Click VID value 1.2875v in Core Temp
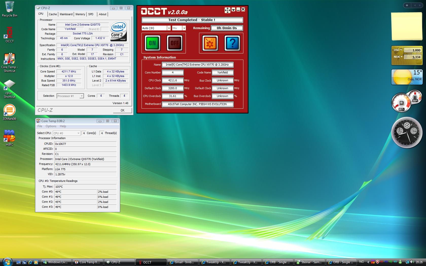This screenshot has width=426, height=266. [85, 174]
